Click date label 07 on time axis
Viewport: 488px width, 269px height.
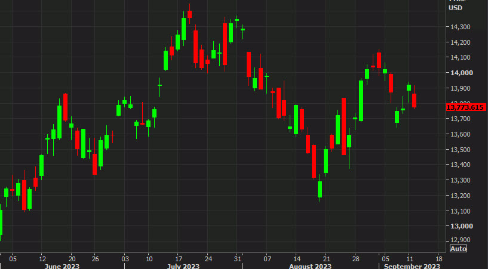pos(268,259)
